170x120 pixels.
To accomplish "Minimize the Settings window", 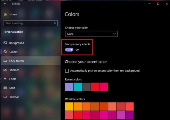I will 149,4.
